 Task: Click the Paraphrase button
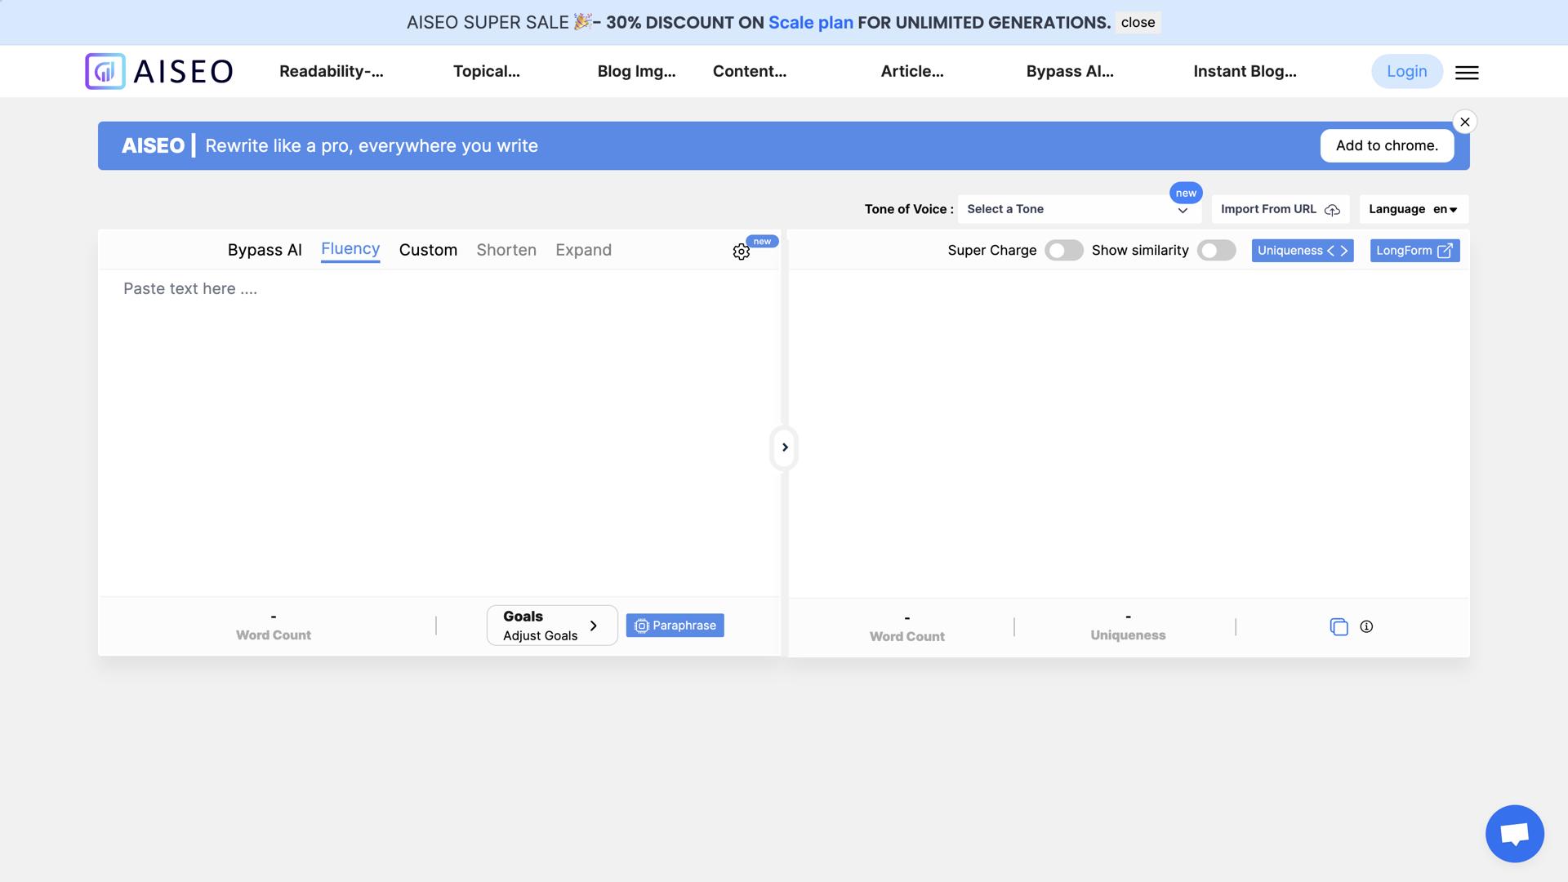pyautogui.click(x=675, y=625)
